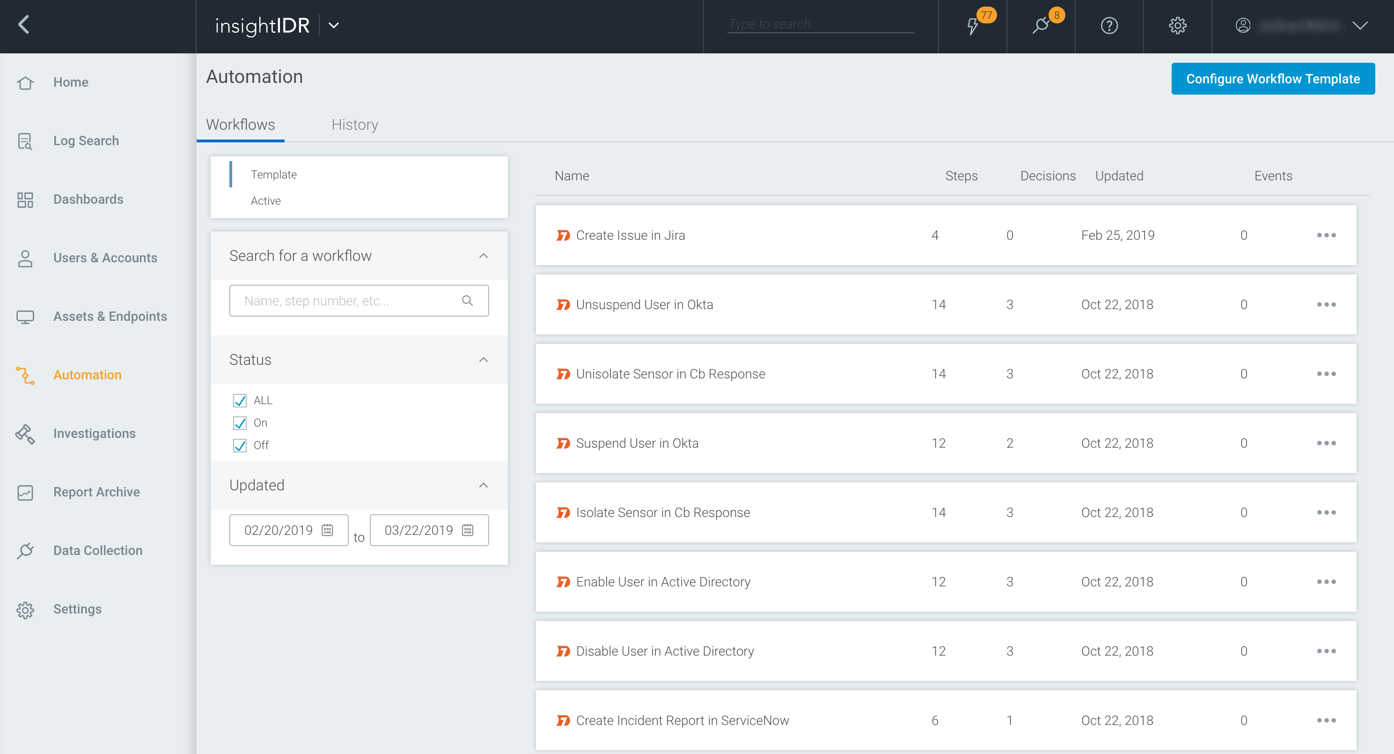Click the workflow name search input

click(x=359, y=300)
